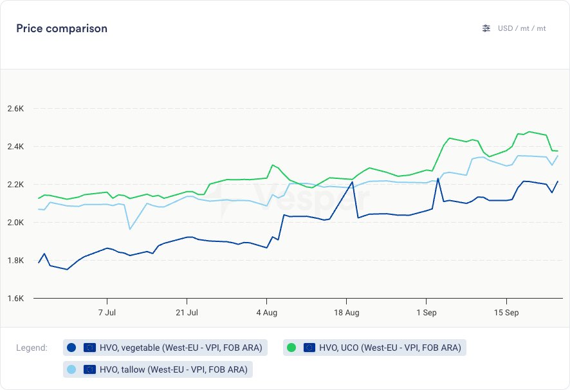The width and height of the screenshot is (570, 390).
Task: Toggle the HVO, vegetable series label
Action: [x=181, y=348]
